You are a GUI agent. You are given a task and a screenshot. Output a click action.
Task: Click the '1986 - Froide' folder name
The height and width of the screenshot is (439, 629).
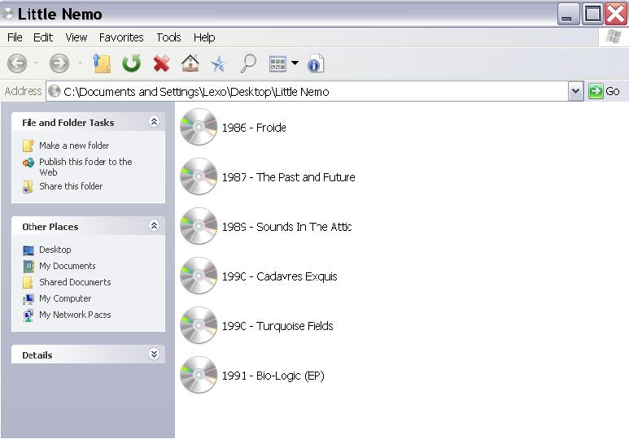tap(254, 128)
